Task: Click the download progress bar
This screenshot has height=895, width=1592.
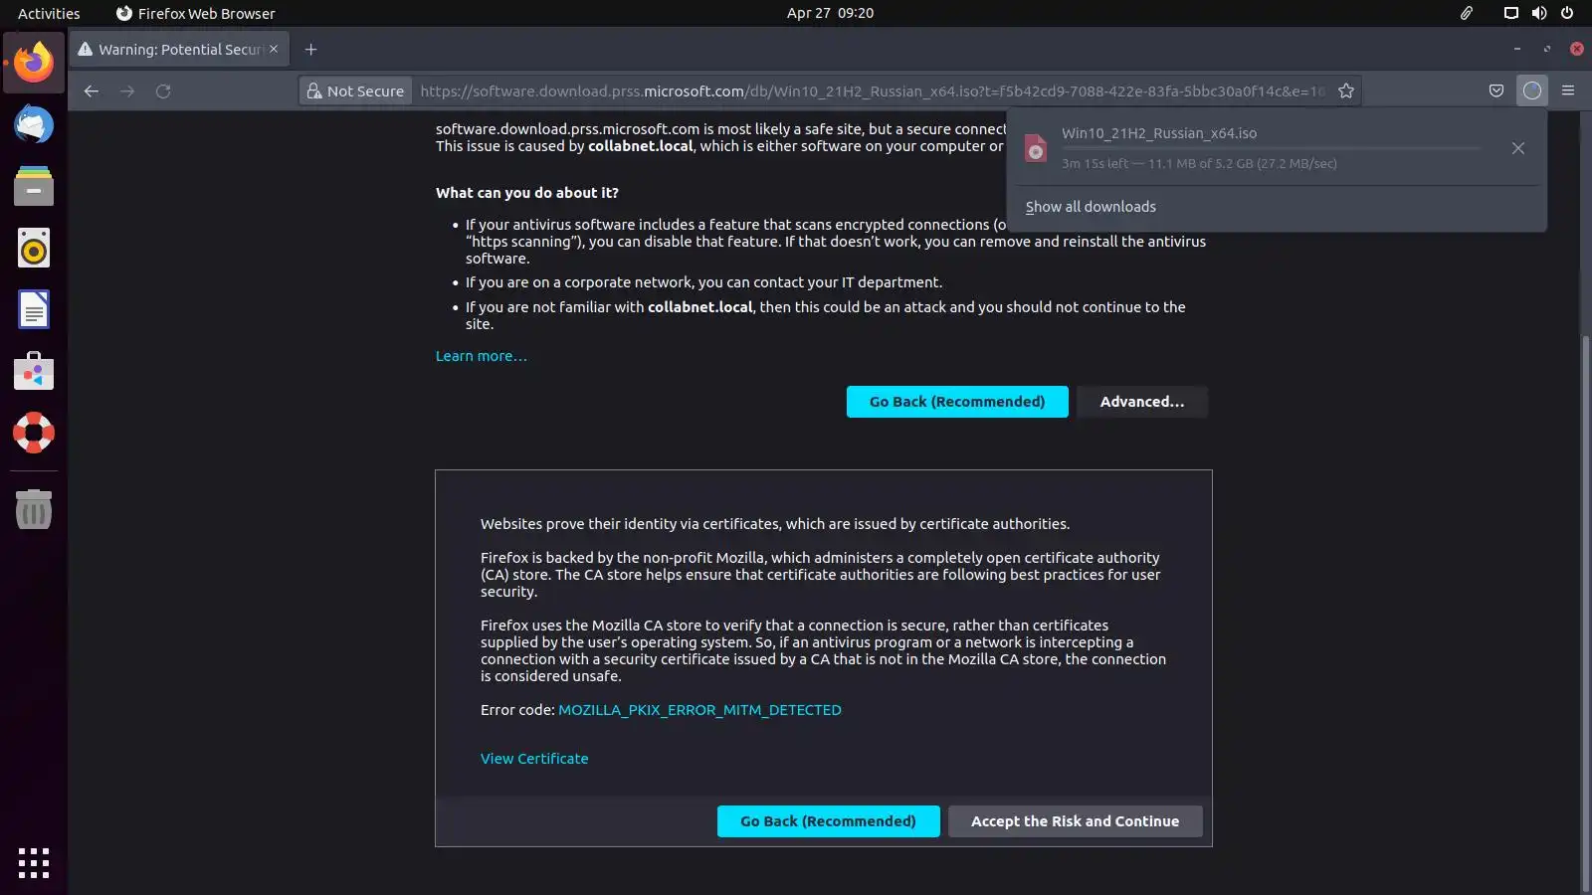Action: 1271,148
